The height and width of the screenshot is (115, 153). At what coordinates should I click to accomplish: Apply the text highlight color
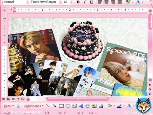(128, 2)
